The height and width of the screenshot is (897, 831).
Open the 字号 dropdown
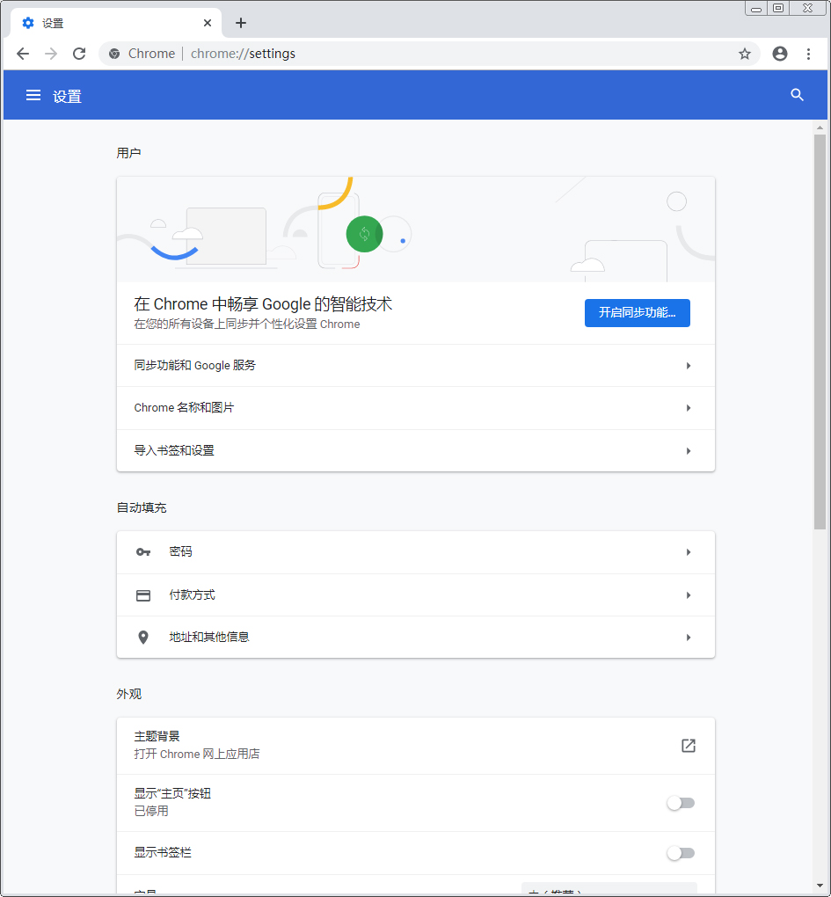(610, 890)
